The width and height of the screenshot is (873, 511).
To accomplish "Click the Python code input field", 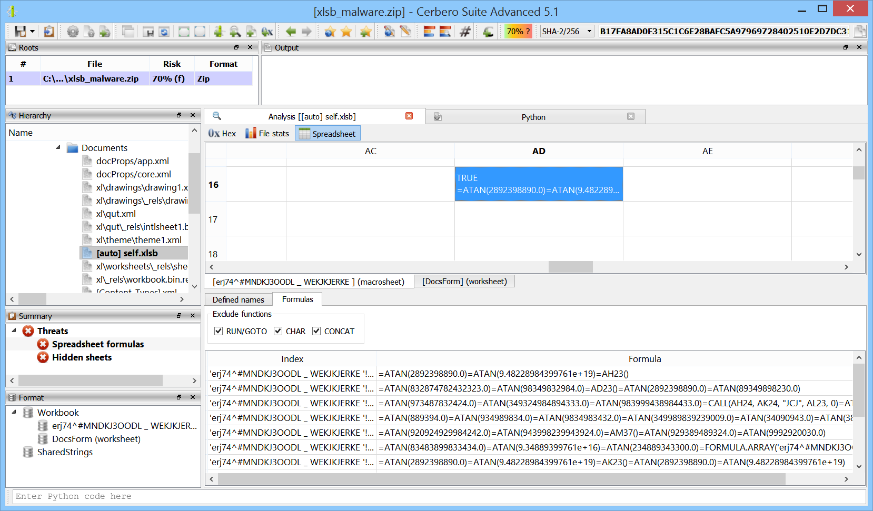I will coord(439,496).
